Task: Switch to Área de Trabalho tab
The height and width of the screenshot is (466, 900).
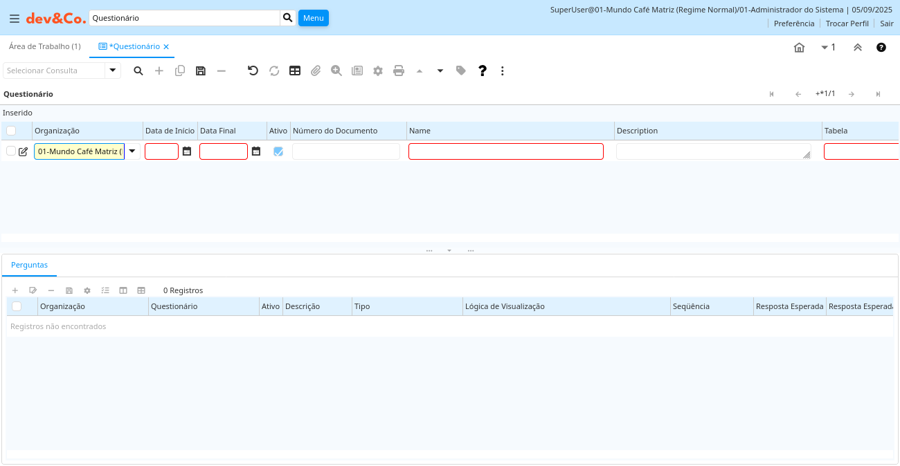Action: click(x=44, y=46)
